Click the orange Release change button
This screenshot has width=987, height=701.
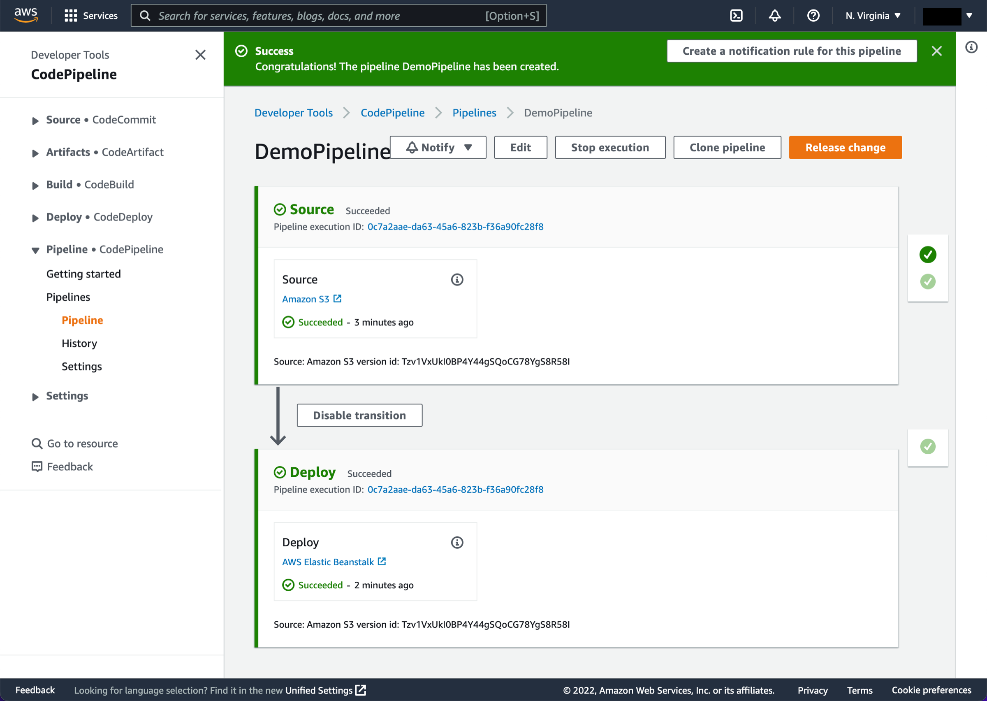click(846, 148)
